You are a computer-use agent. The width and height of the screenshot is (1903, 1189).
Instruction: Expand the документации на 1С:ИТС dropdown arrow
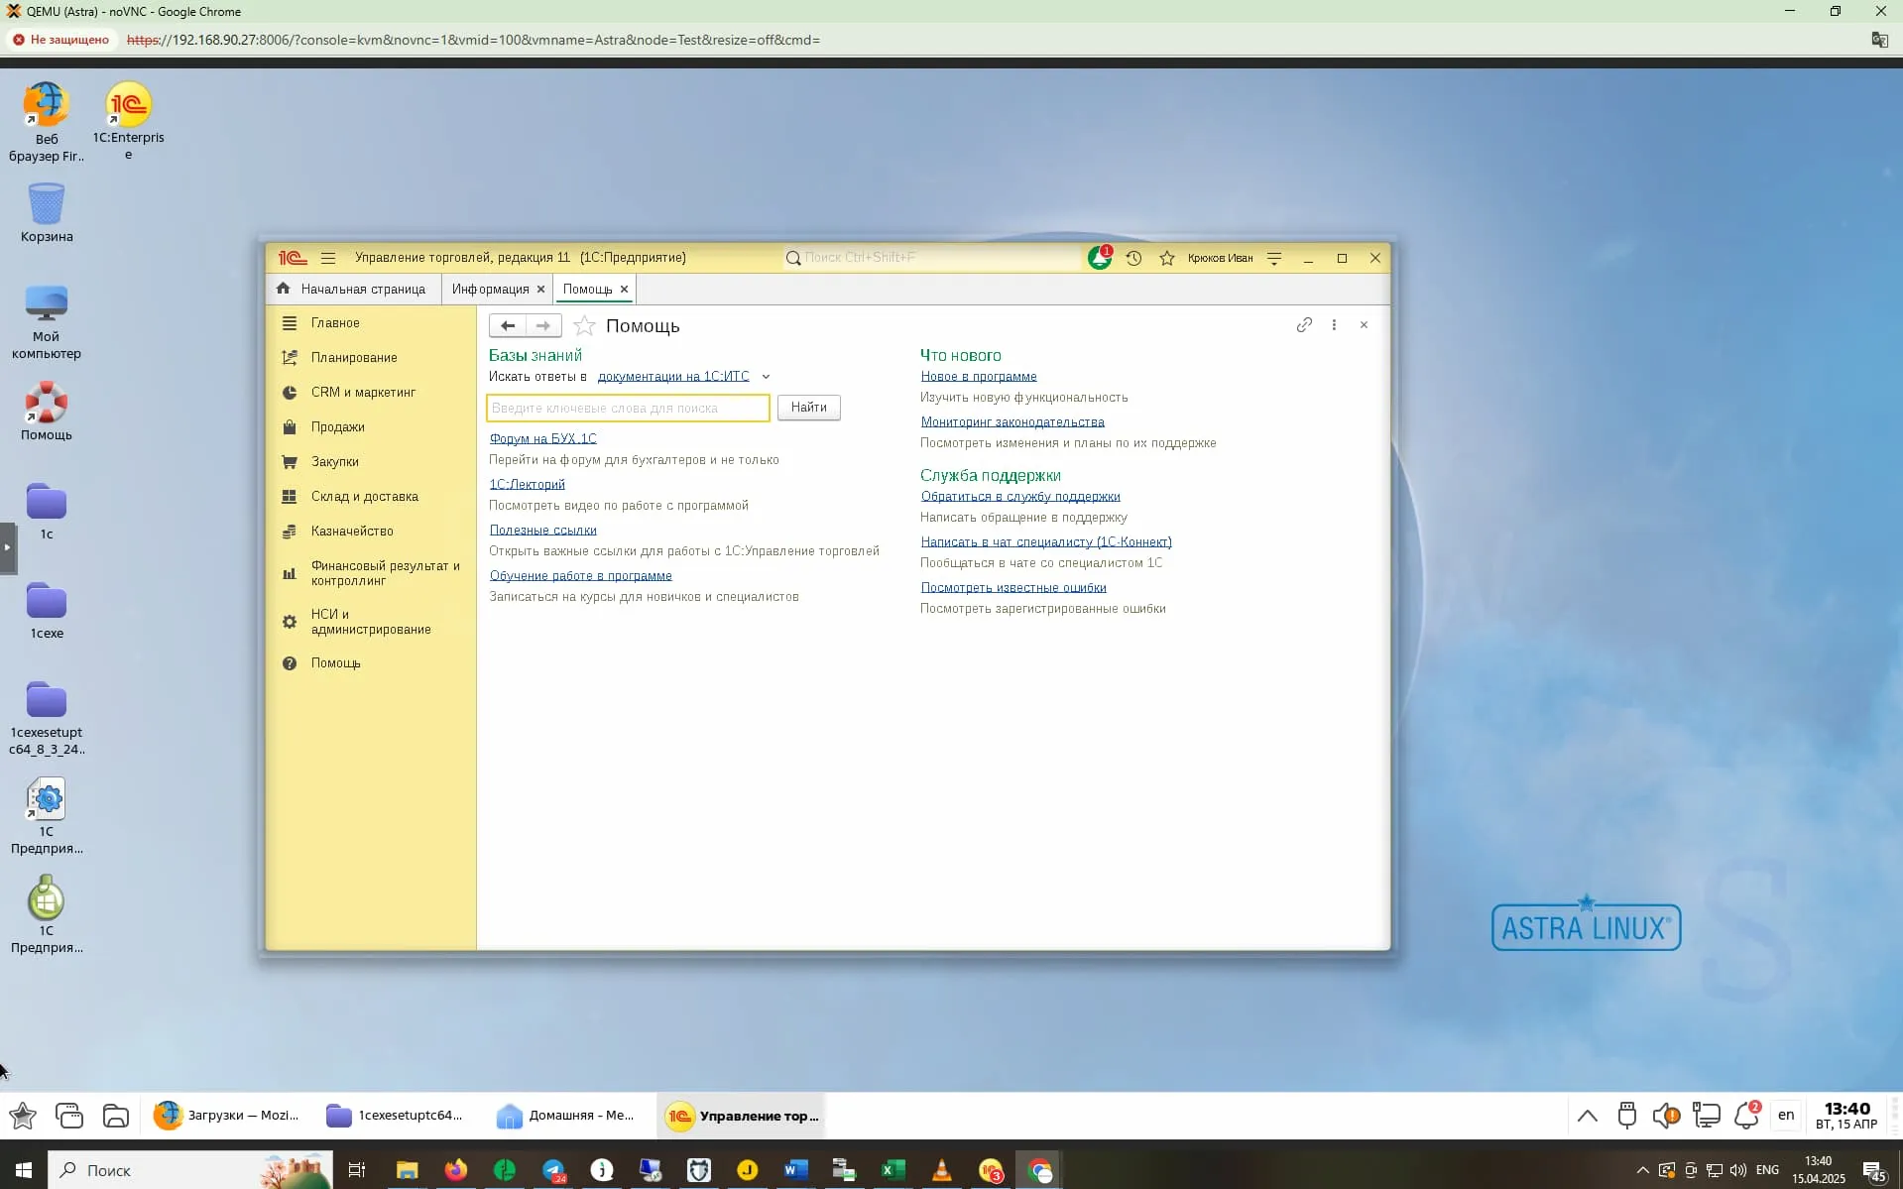point(766,377)
